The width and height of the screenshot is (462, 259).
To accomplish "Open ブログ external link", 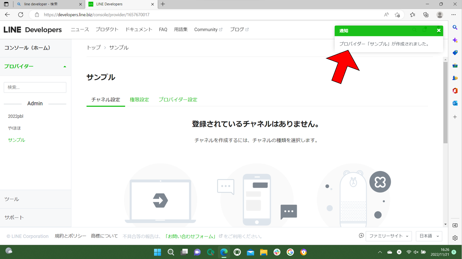I will pyautogui.click(x=239, y=30).
